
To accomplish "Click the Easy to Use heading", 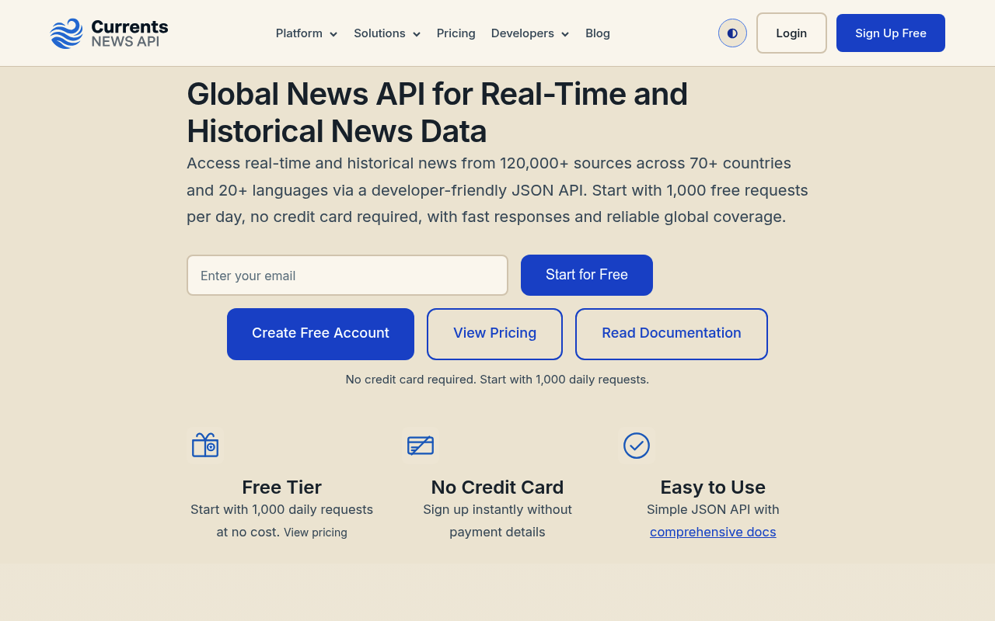I will pyautogui.click(x=713, y=487).
